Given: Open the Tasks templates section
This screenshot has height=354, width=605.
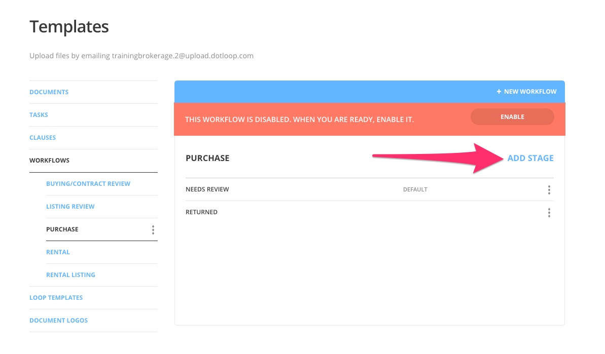Looking at the screenshot, I should tap(39, 114).
